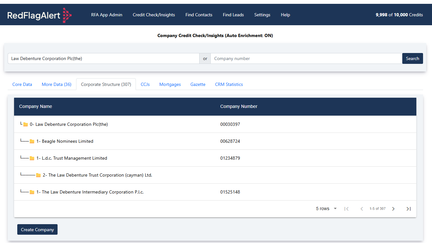
Task: Focus the Company number input field
Action: tap(306, 58)
